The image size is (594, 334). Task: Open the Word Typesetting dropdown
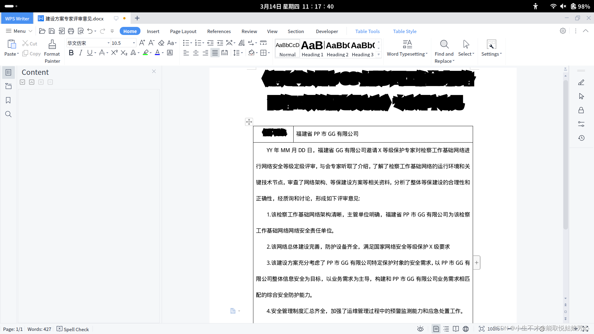click(x=407, y=49)
